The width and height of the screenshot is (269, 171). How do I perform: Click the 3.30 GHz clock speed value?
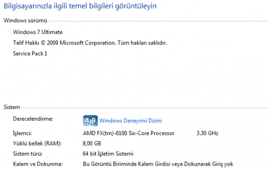pos(207,133)
